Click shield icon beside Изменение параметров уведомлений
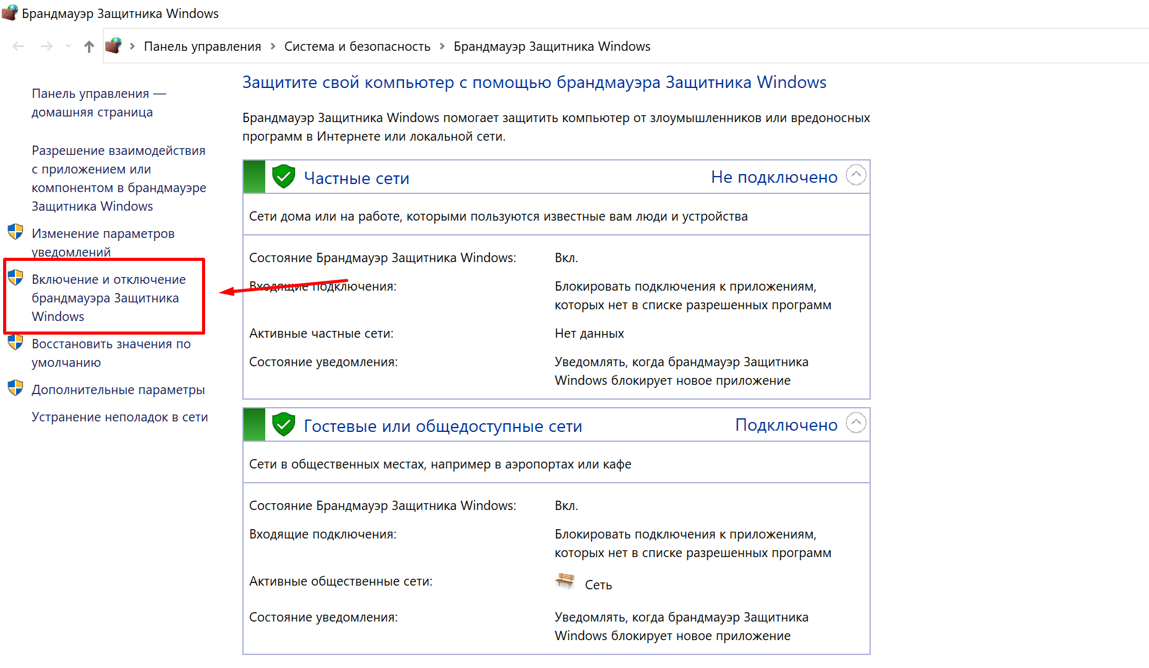 pos(15,232)
